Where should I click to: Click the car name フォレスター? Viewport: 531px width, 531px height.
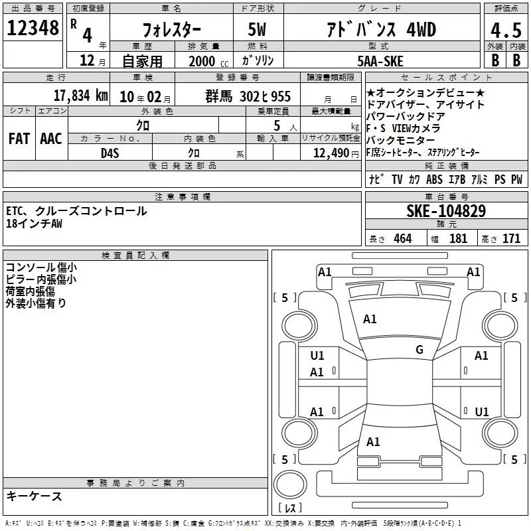click(x=170, y=30)
